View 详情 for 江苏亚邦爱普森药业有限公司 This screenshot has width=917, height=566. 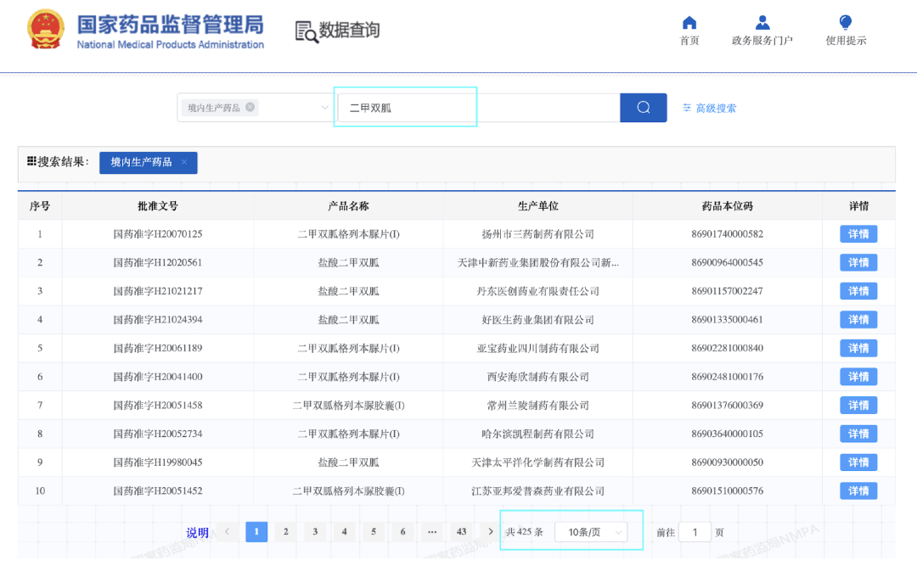[858, 491]
